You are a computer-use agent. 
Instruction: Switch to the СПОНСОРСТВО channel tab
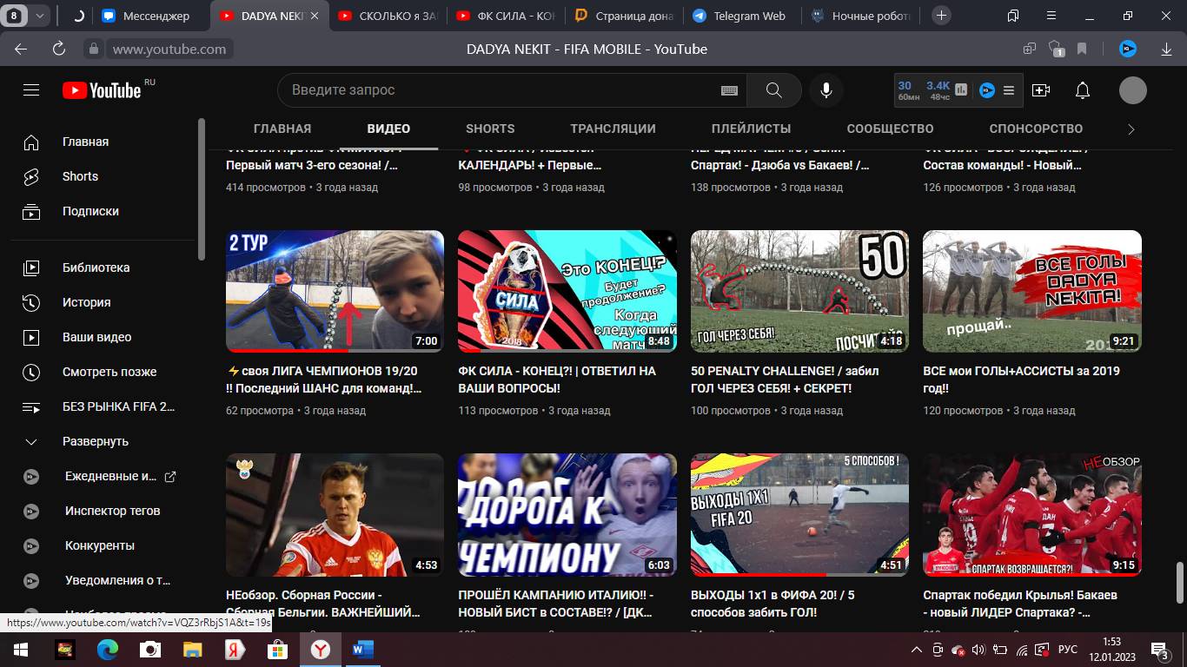click(1036, 129)
